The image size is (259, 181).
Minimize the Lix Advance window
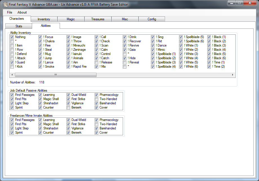[232, 3]
